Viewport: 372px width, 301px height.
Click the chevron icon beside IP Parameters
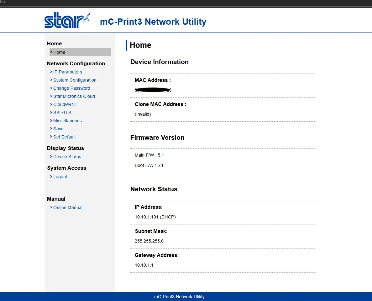click(51, 72)
